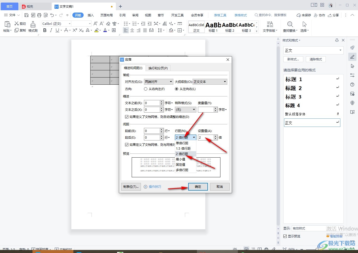Click the Format Painter (格式刷) icon
This screenshot has height=253, width=358.
(33, 24)
